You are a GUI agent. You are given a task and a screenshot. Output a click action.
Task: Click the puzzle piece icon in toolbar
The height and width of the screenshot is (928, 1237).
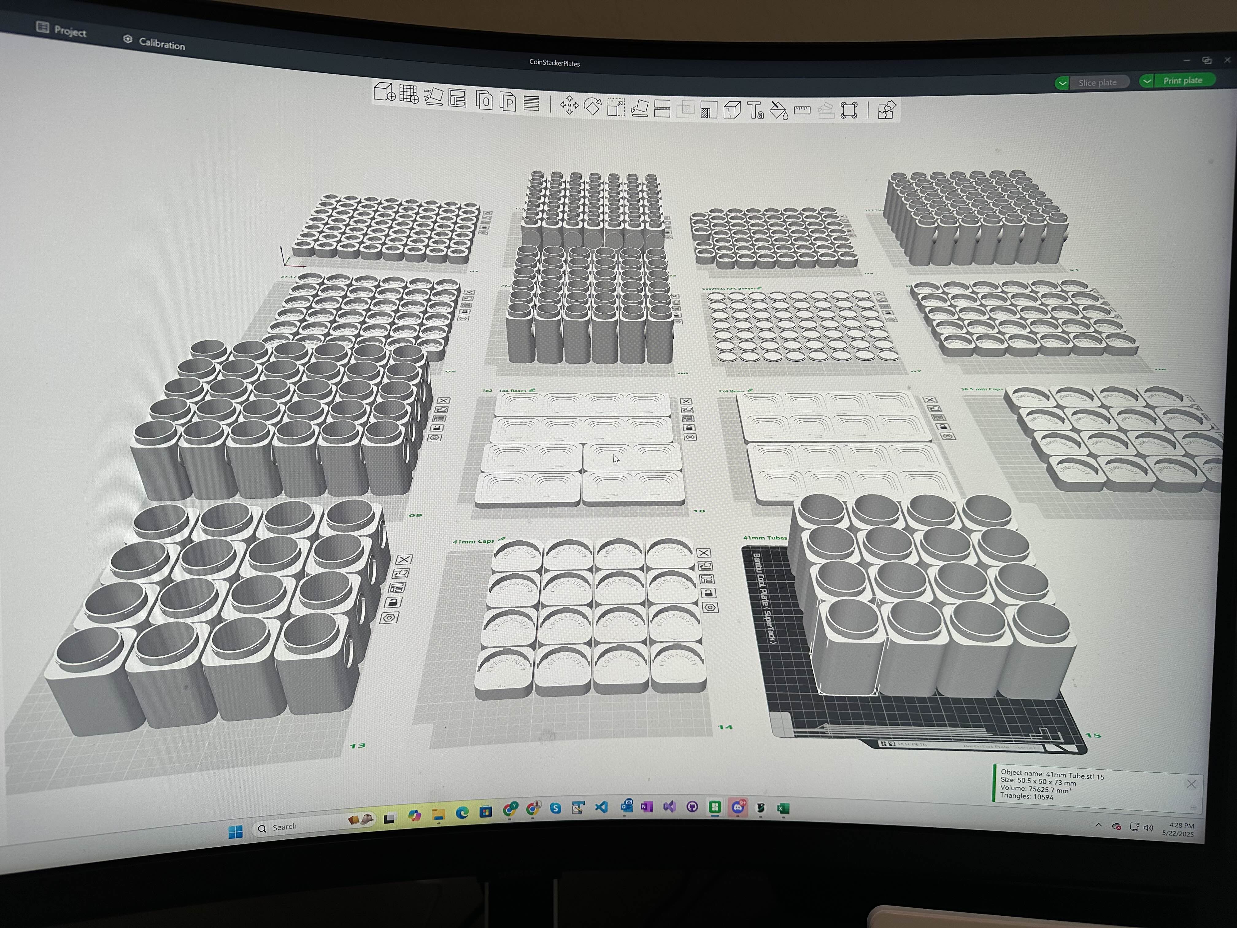[x=887, y=110]
